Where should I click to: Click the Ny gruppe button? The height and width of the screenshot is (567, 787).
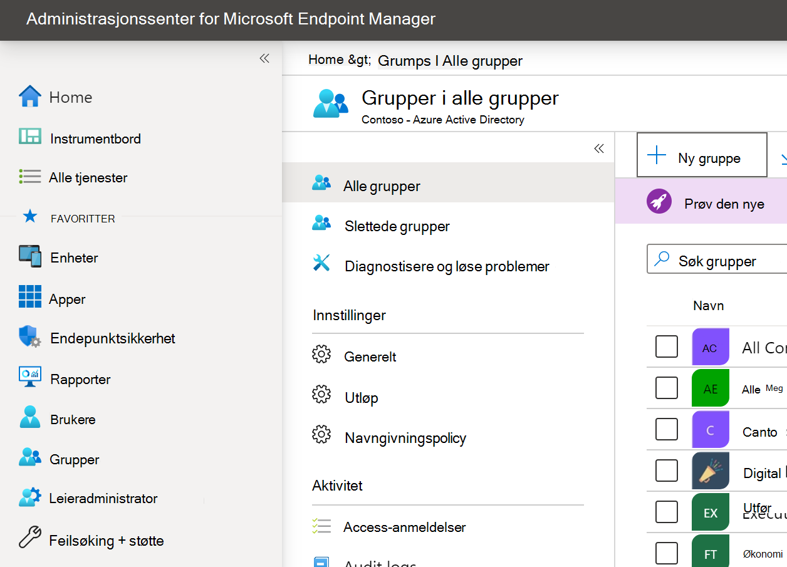pos(702,155)
